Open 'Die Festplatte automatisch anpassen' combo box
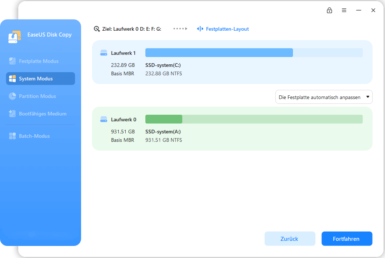Screen dimensions: 385x258 coord(320,97)
